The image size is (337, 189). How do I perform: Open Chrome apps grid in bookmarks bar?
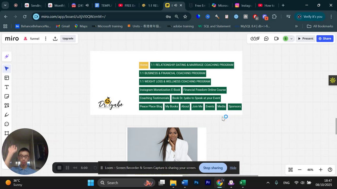click(5, 26)
